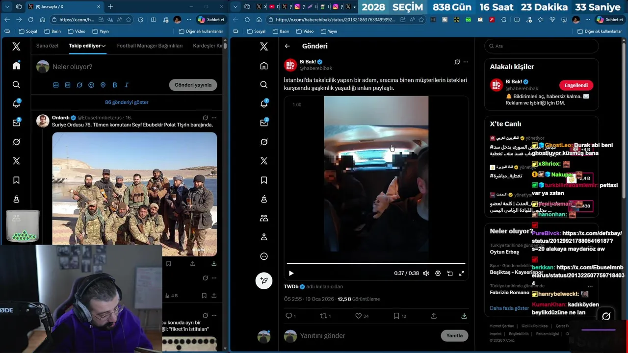Viewport: 628px width, 353px height.
Task: Open Diğer sık kullanılanlar in right window
Action: 600,31
